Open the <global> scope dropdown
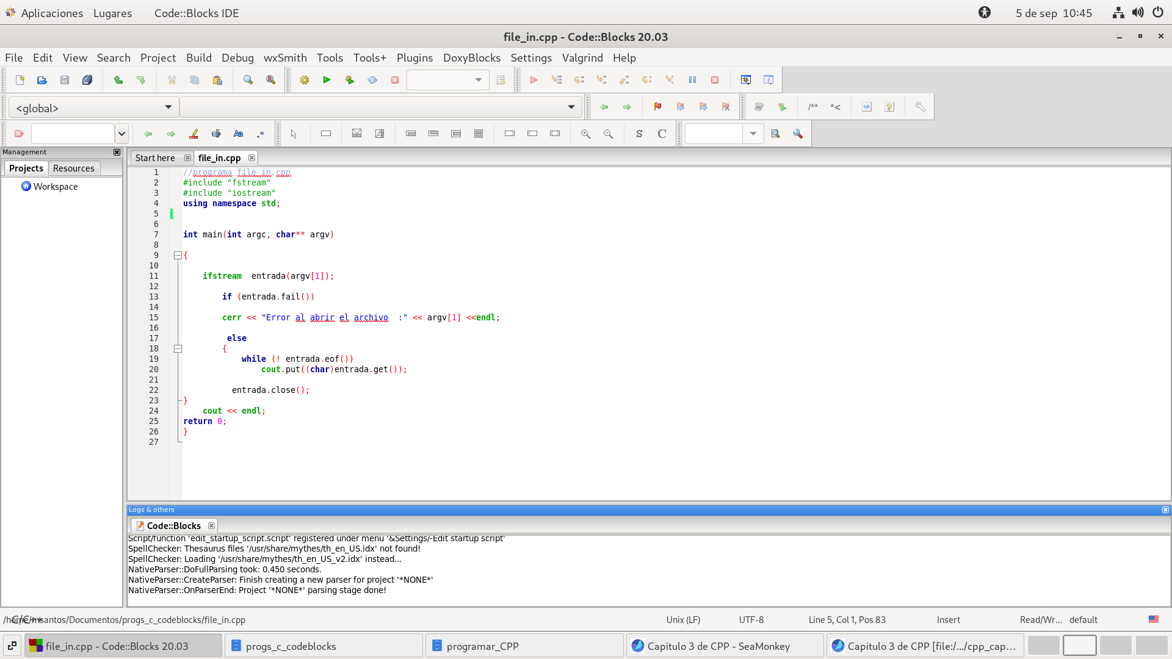Image resolution: width=1172 pixels, height=659 pixels. point(93,107)
